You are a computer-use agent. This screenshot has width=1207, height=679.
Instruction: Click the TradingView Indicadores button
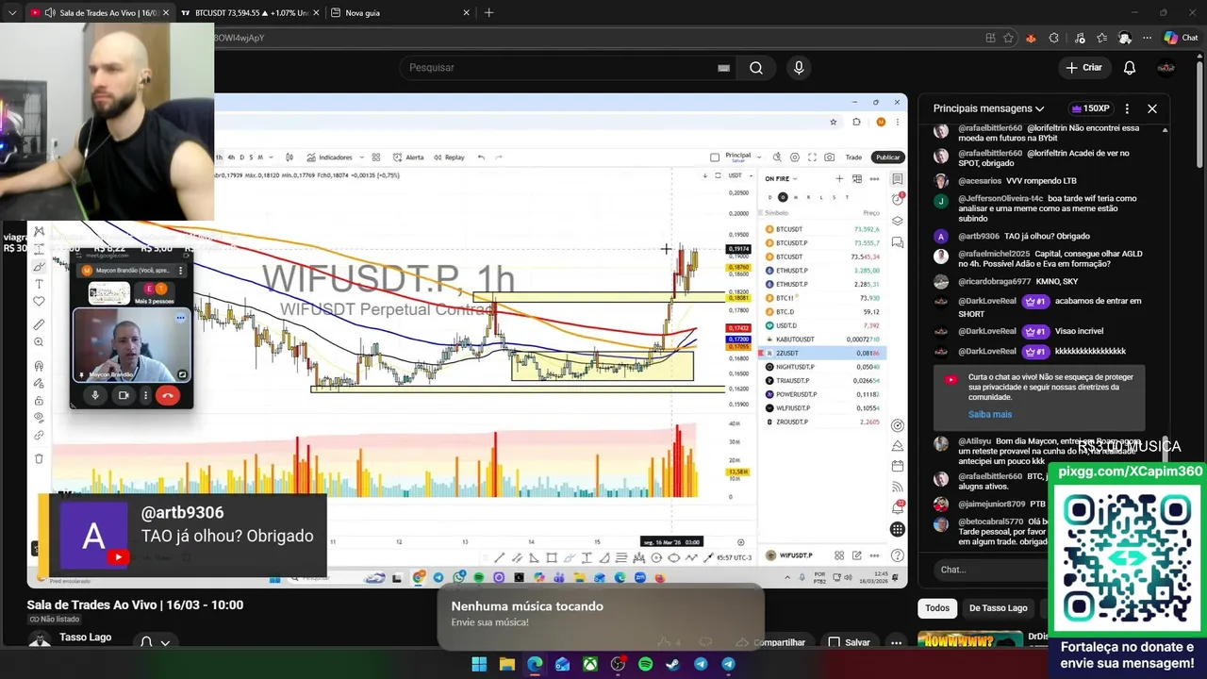(x=330, y=157)
